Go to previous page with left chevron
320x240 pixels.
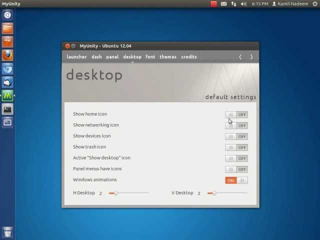pos(240,57)
